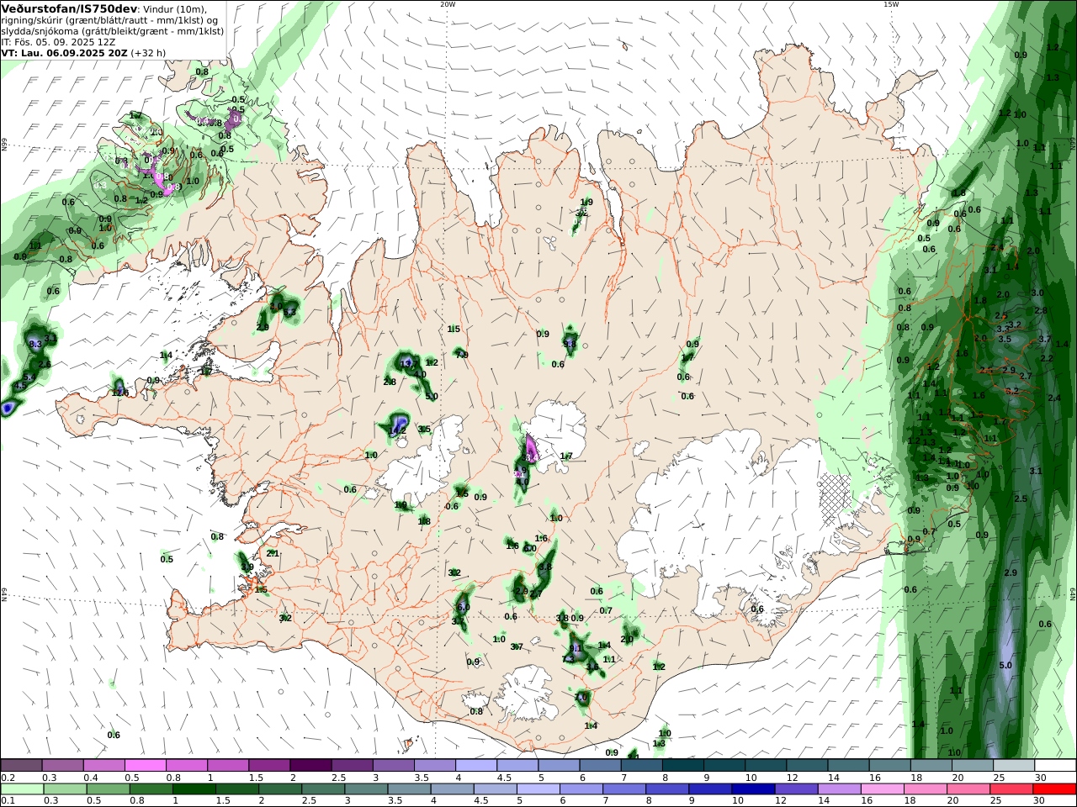The height and width of the screenshot is (807, 1077).
Task: Click the 7.9 precipitation value
Action: pos(461,355)
